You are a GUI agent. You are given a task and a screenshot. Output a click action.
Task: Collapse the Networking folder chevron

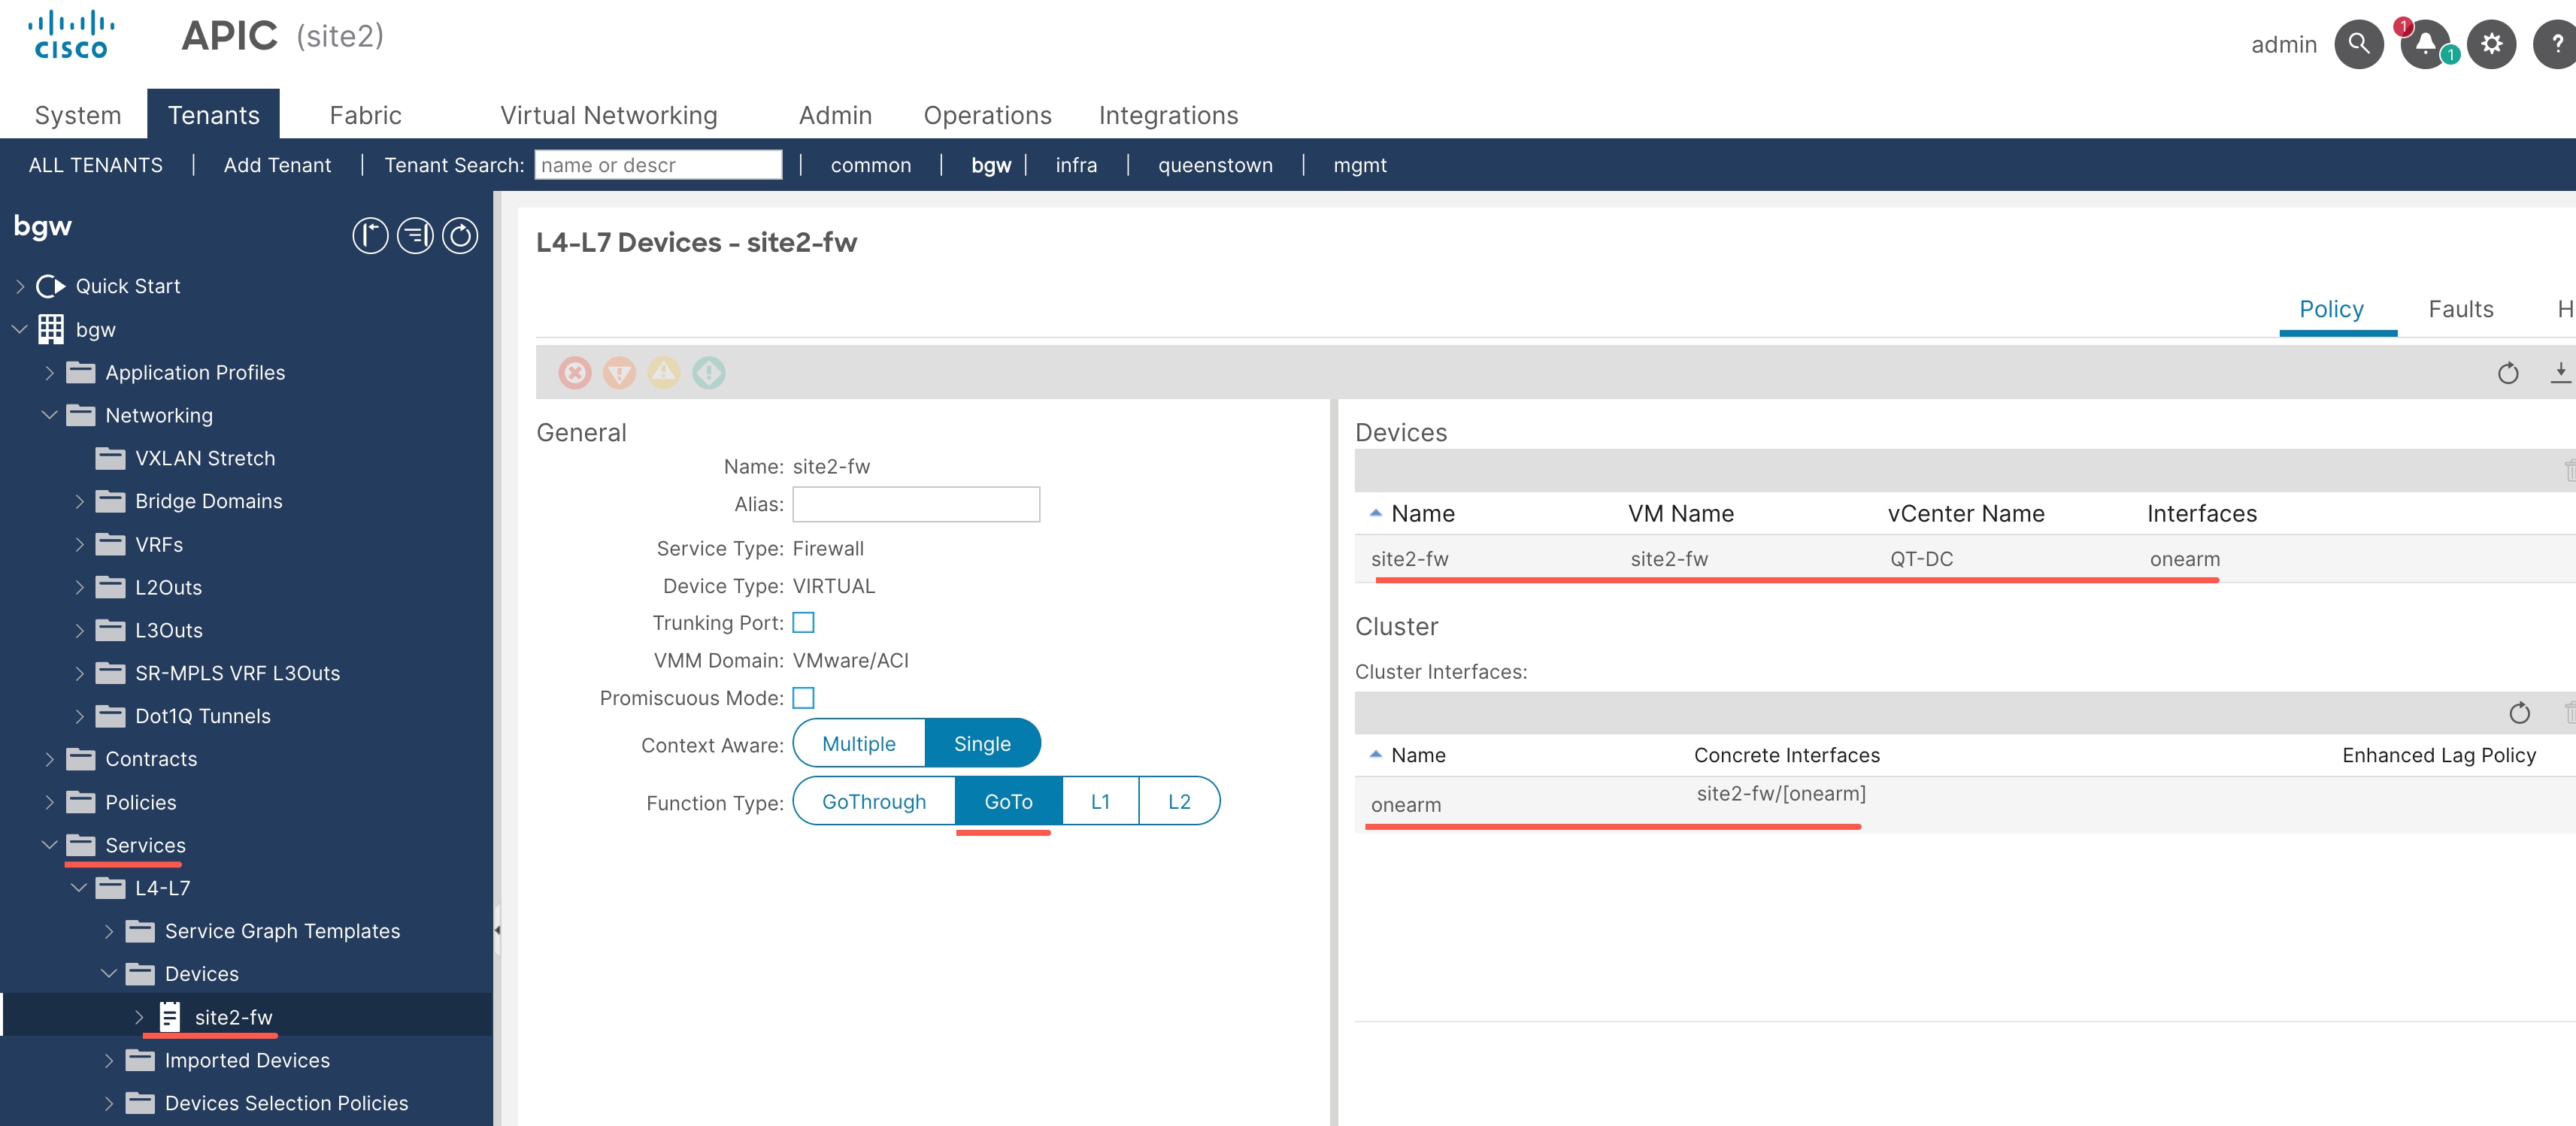point(49,415)
